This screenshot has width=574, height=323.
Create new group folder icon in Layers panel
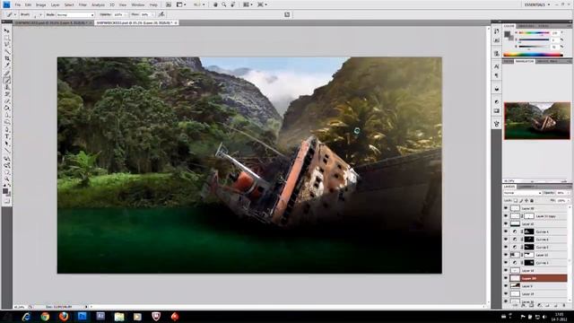tap(547, 305)
